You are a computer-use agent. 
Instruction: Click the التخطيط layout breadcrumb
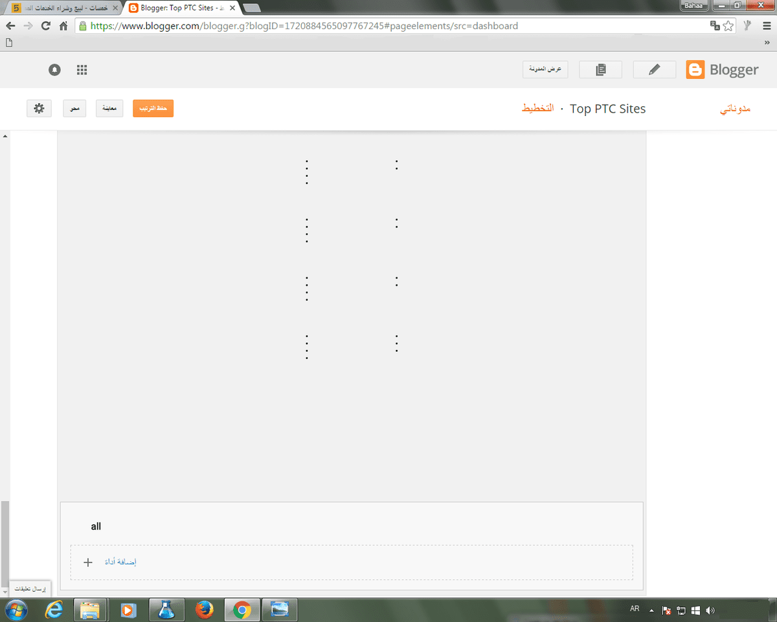538,108
